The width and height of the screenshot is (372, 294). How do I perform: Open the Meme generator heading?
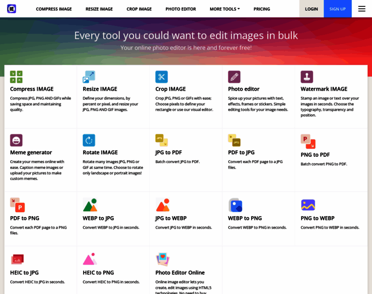coord(31,152)
